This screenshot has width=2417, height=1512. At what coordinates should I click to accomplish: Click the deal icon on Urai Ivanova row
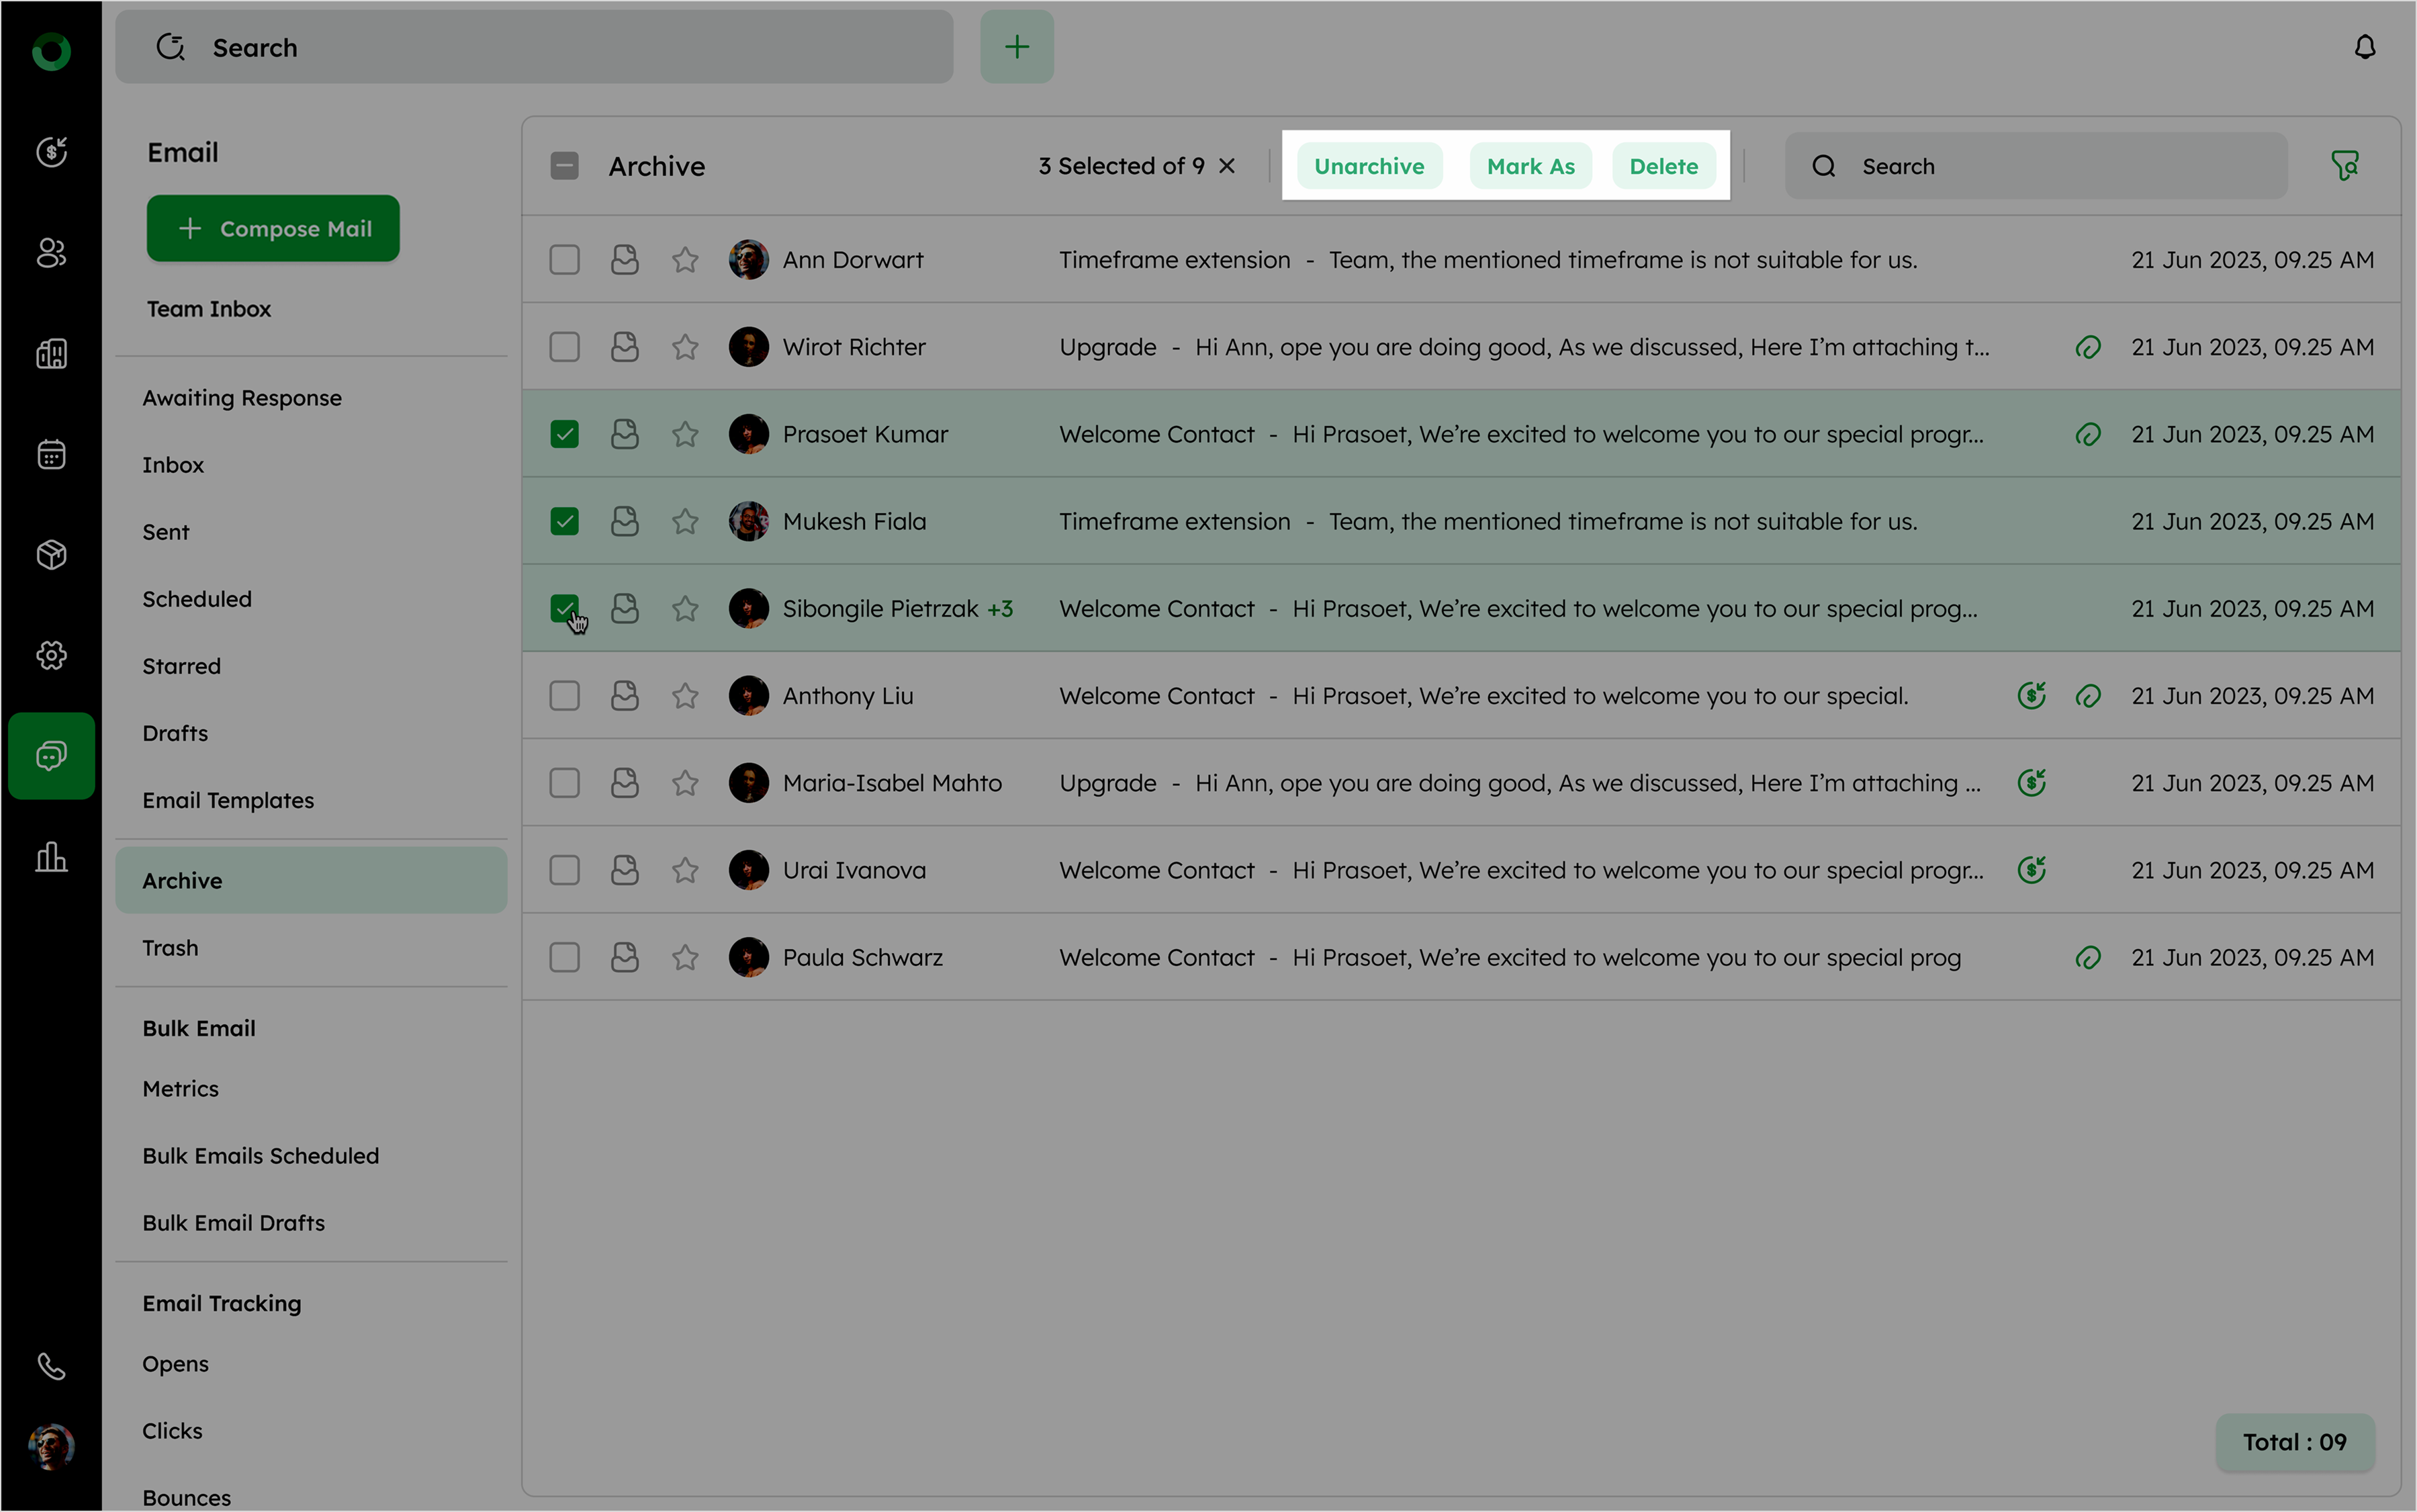click(2030, 870)
